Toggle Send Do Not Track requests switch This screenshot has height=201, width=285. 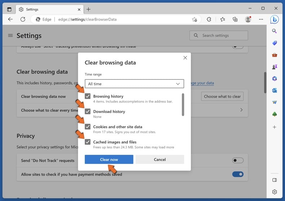238,160
